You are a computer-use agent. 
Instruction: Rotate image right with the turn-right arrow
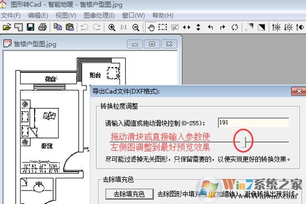[x=222, y=27]
